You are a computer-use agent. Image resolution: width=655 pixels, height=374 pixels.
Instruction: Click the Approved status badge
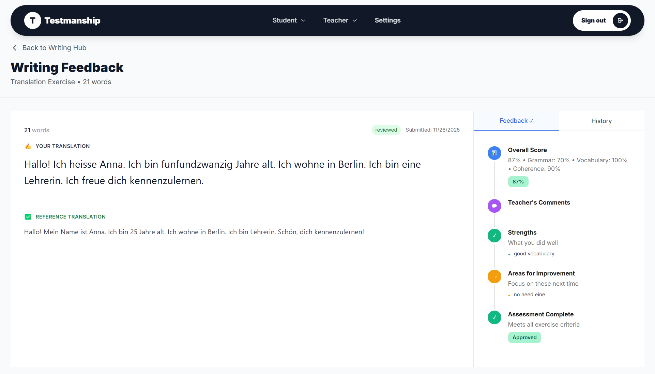524,338
